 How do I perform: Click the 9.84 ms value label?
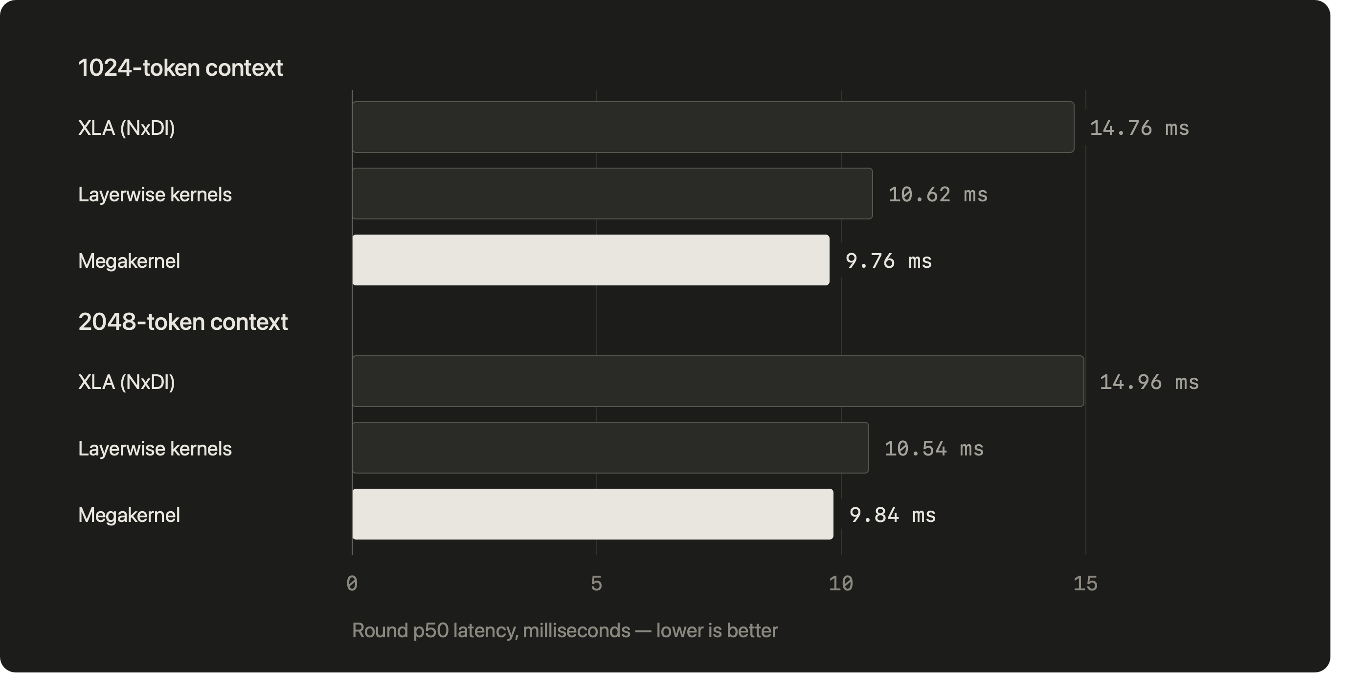tap(893, 515)
